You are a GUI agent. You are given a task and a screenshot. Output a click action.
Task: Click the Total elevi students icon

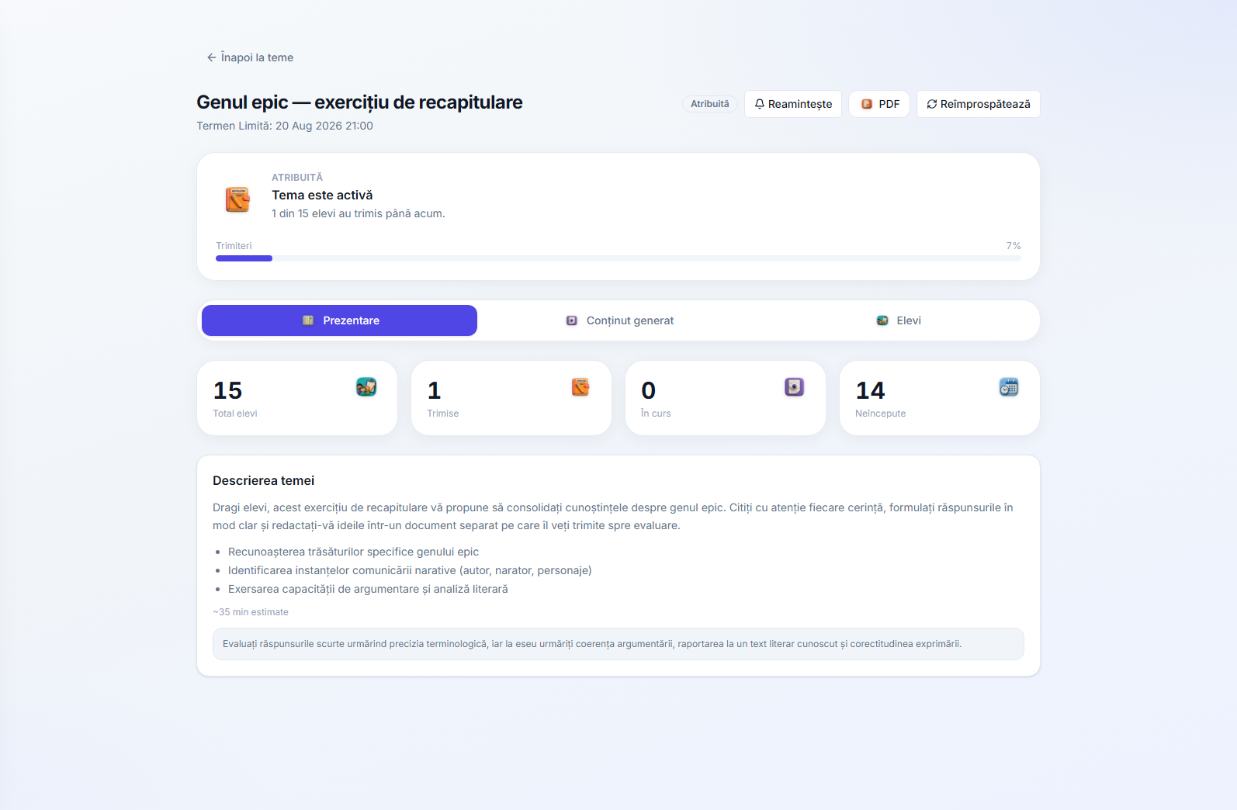366,386
